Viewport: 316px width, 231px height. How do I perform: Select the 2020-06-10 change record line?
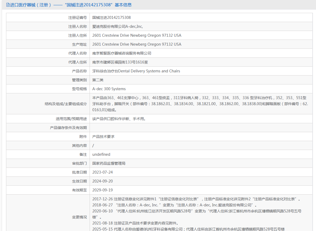coord(197,214)
